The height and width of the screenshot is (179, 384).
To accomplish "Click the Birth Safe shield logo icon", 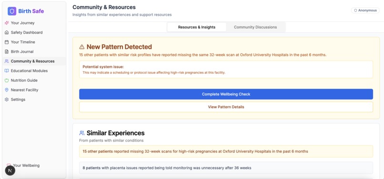I will pyautogui.click(x=12, y=11).
